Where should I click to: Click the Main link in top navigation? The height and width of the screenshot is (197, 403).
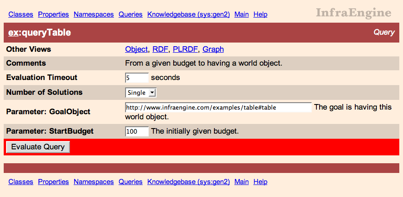tap(241, 14)
